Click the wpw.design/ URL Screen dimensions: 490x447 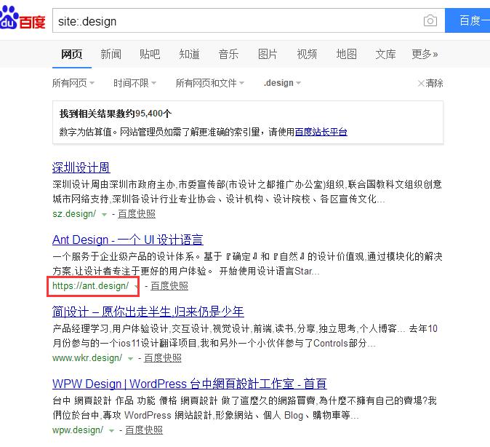point(78,430)
